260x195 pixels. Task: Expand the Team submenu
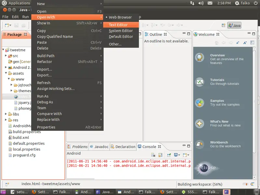point(67,108)
